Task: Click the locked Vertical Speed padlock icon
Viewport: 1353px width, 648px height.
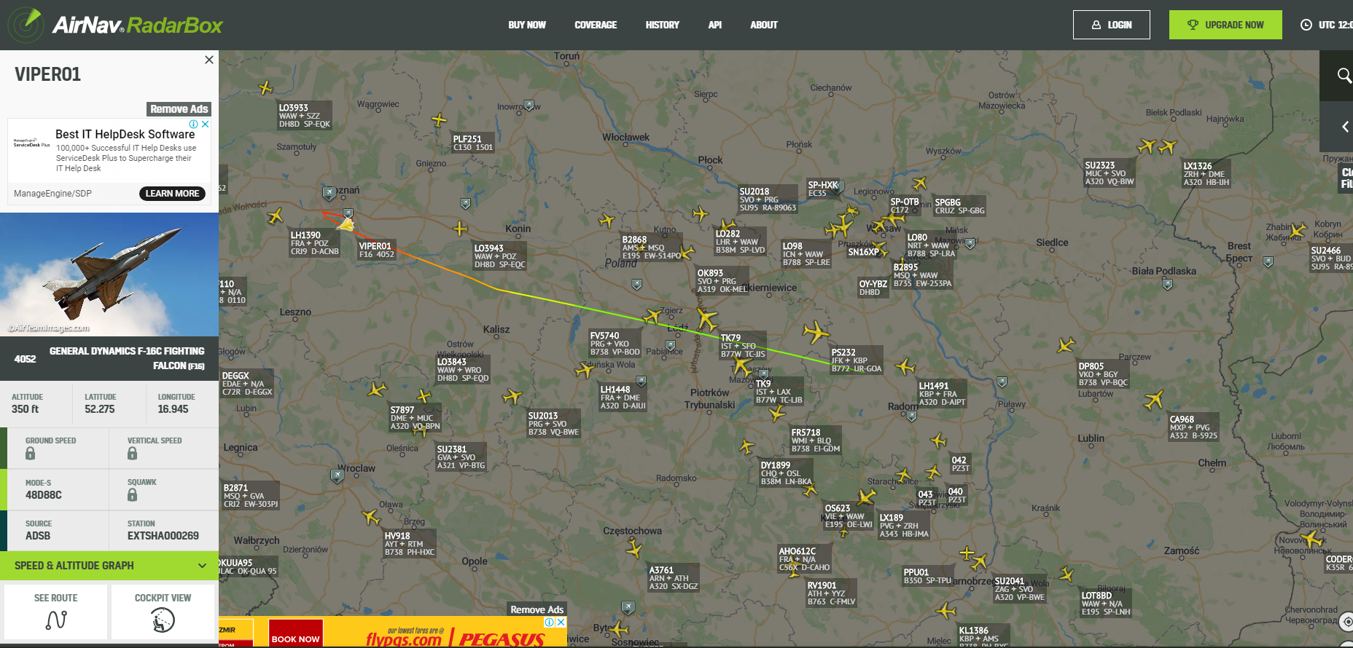Action: coord(132,454)
